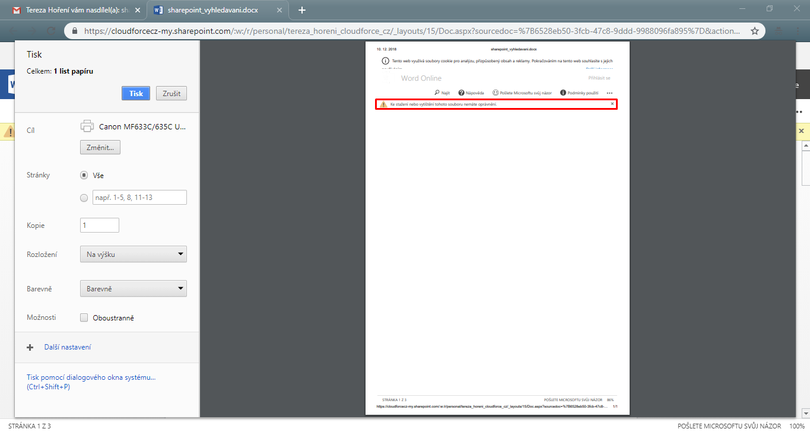Open a new browser tab with plus icon

302,10
